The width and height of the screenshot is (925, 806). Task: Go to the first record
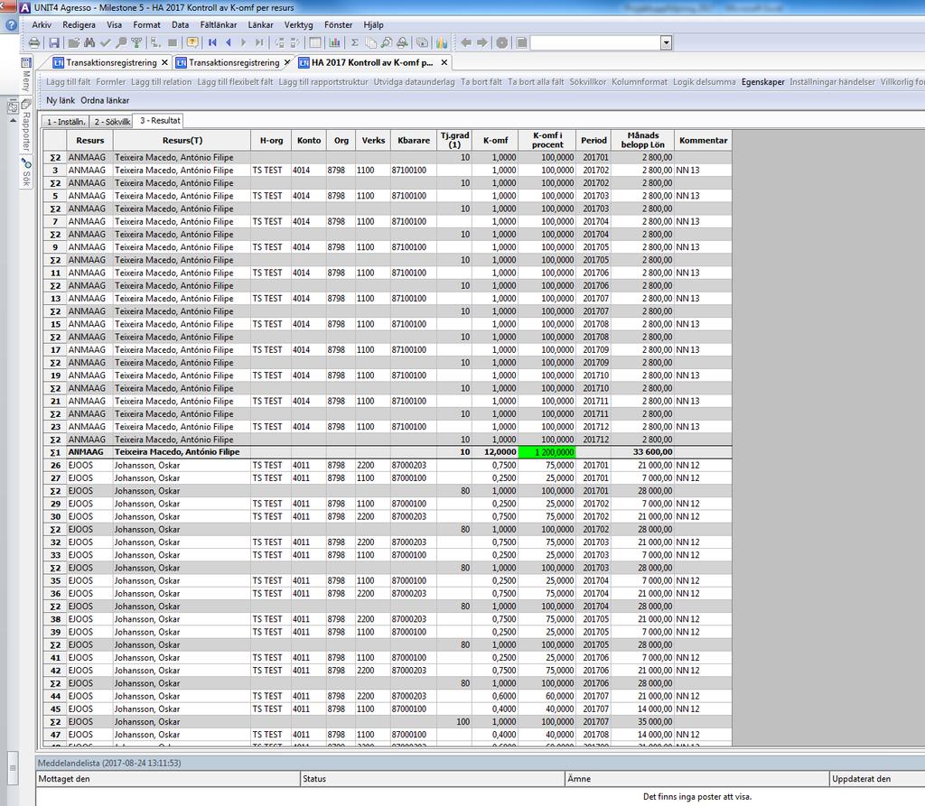212,42
